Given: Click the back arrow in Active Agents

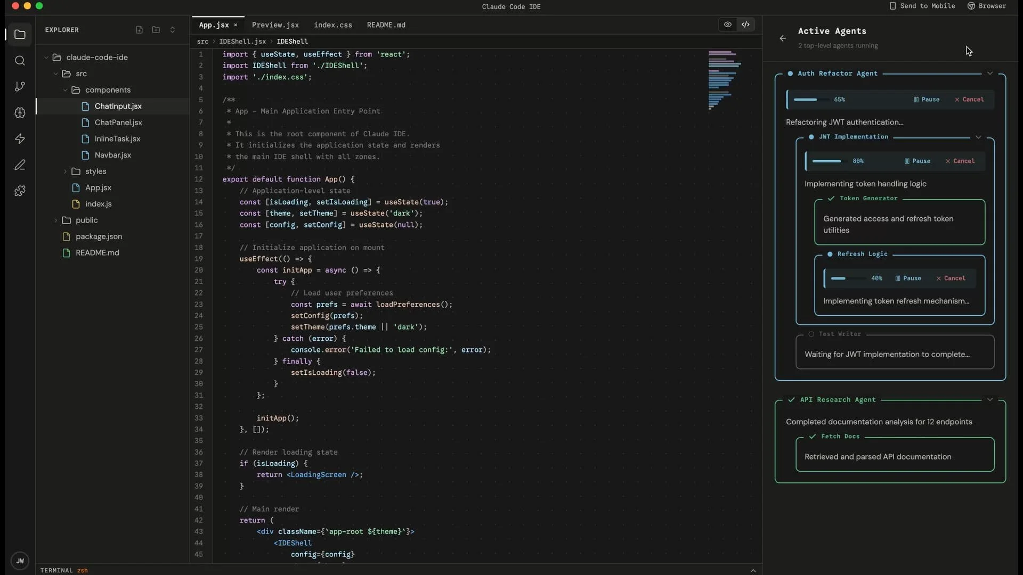Looking at the screenshot, I should [783, 38].
